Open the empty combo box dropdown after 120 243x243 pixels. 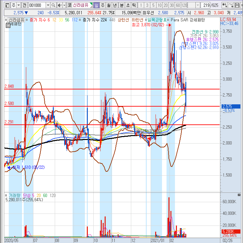[198, 6]
